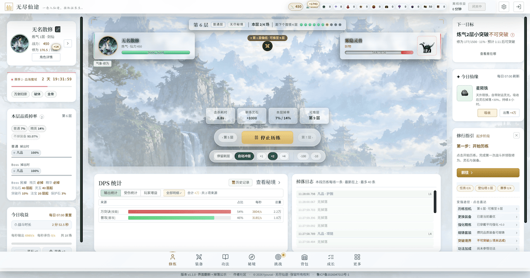Viewport: 530px width, 278px height.
Task: Click the 万剑诀 red DPS bar
Action: pyautogui.click(x=179, y=212)
